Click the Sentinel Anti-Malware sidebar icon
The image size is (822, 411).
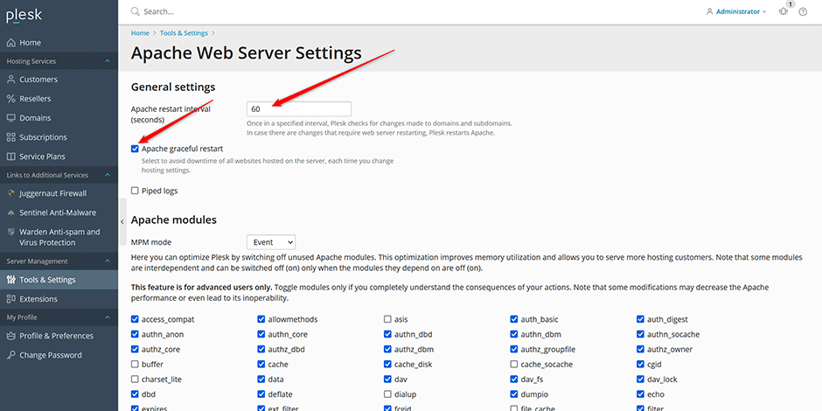11,212
